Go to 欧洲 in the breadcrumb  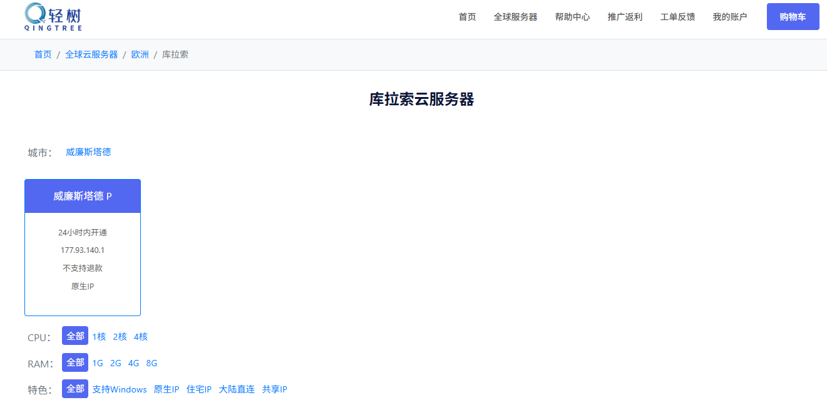point(140,54)
